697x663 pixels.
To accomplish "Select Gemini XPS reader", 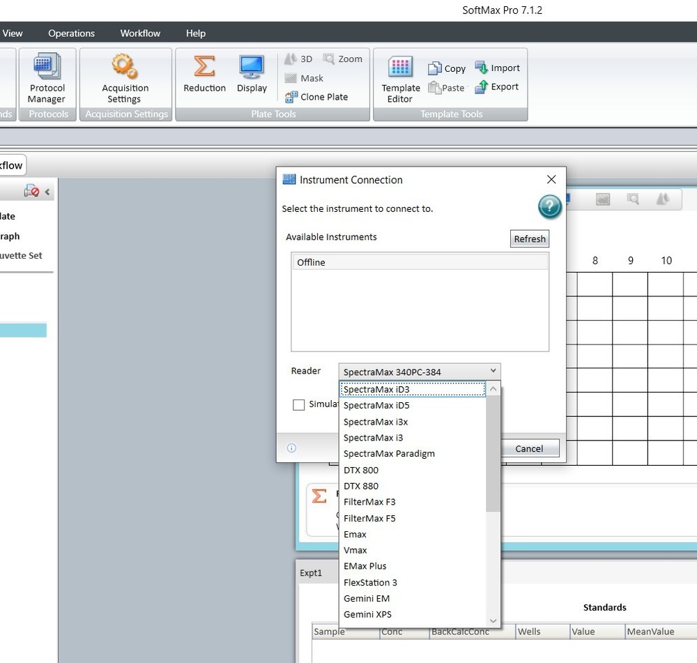I will [413, 614].
